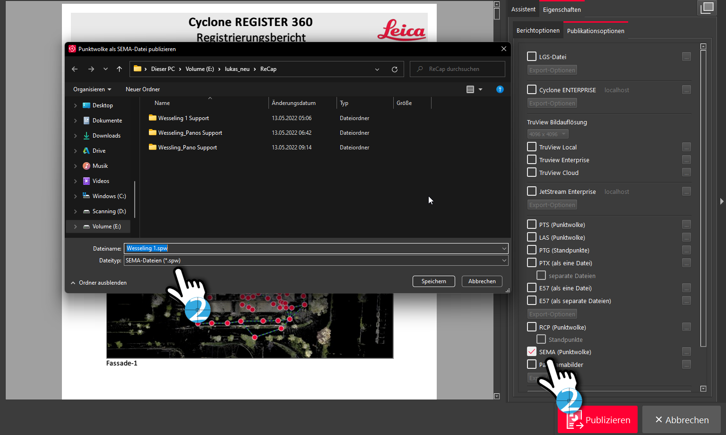Change the view layout icon
The height and width of the screenshot is (435, 726).
pyautogui.click(x=470, y=89)
